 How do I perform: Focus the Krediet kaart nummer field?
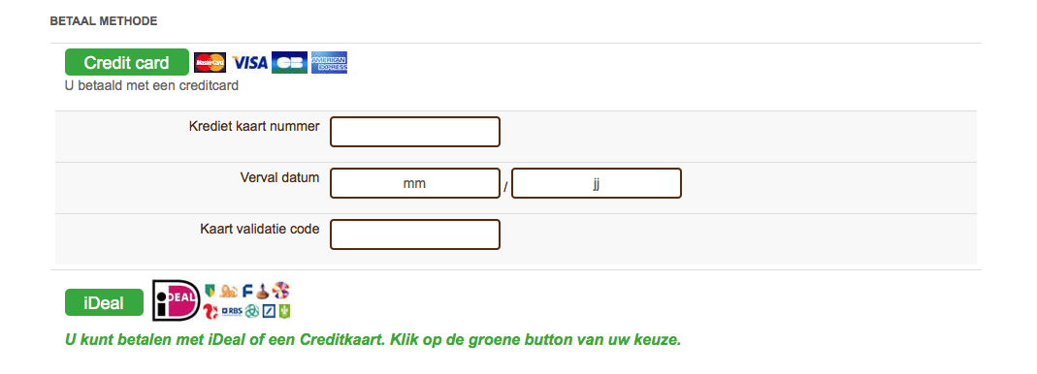coord(415,132)
